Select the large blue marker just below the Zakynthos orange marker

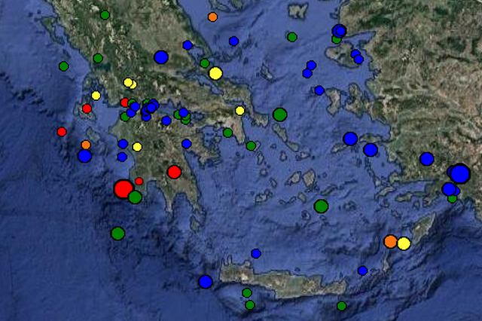click(84, 156)
